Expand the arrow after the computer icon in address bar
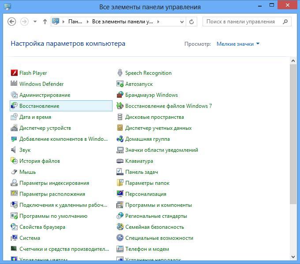300x264 pixels. click(x=64, y=22)
